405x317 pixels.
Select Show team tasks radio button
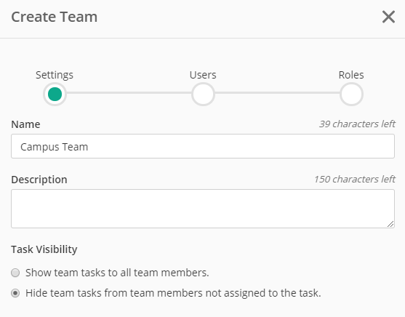[x=15, y=273]
